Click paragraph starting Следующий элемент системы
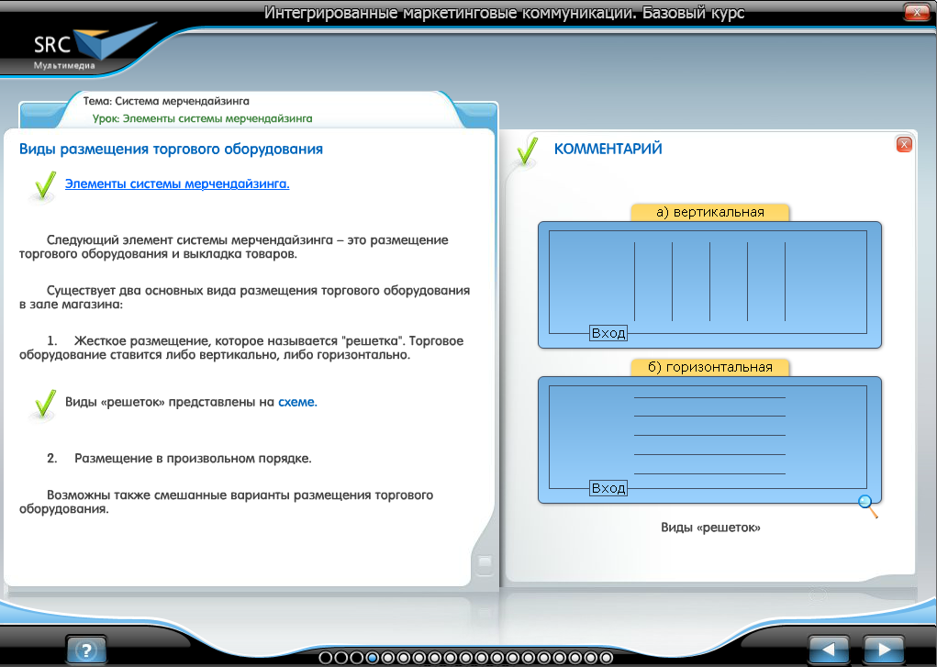The width and height of the screenshot is (937, 667). [x=234, y=247]
